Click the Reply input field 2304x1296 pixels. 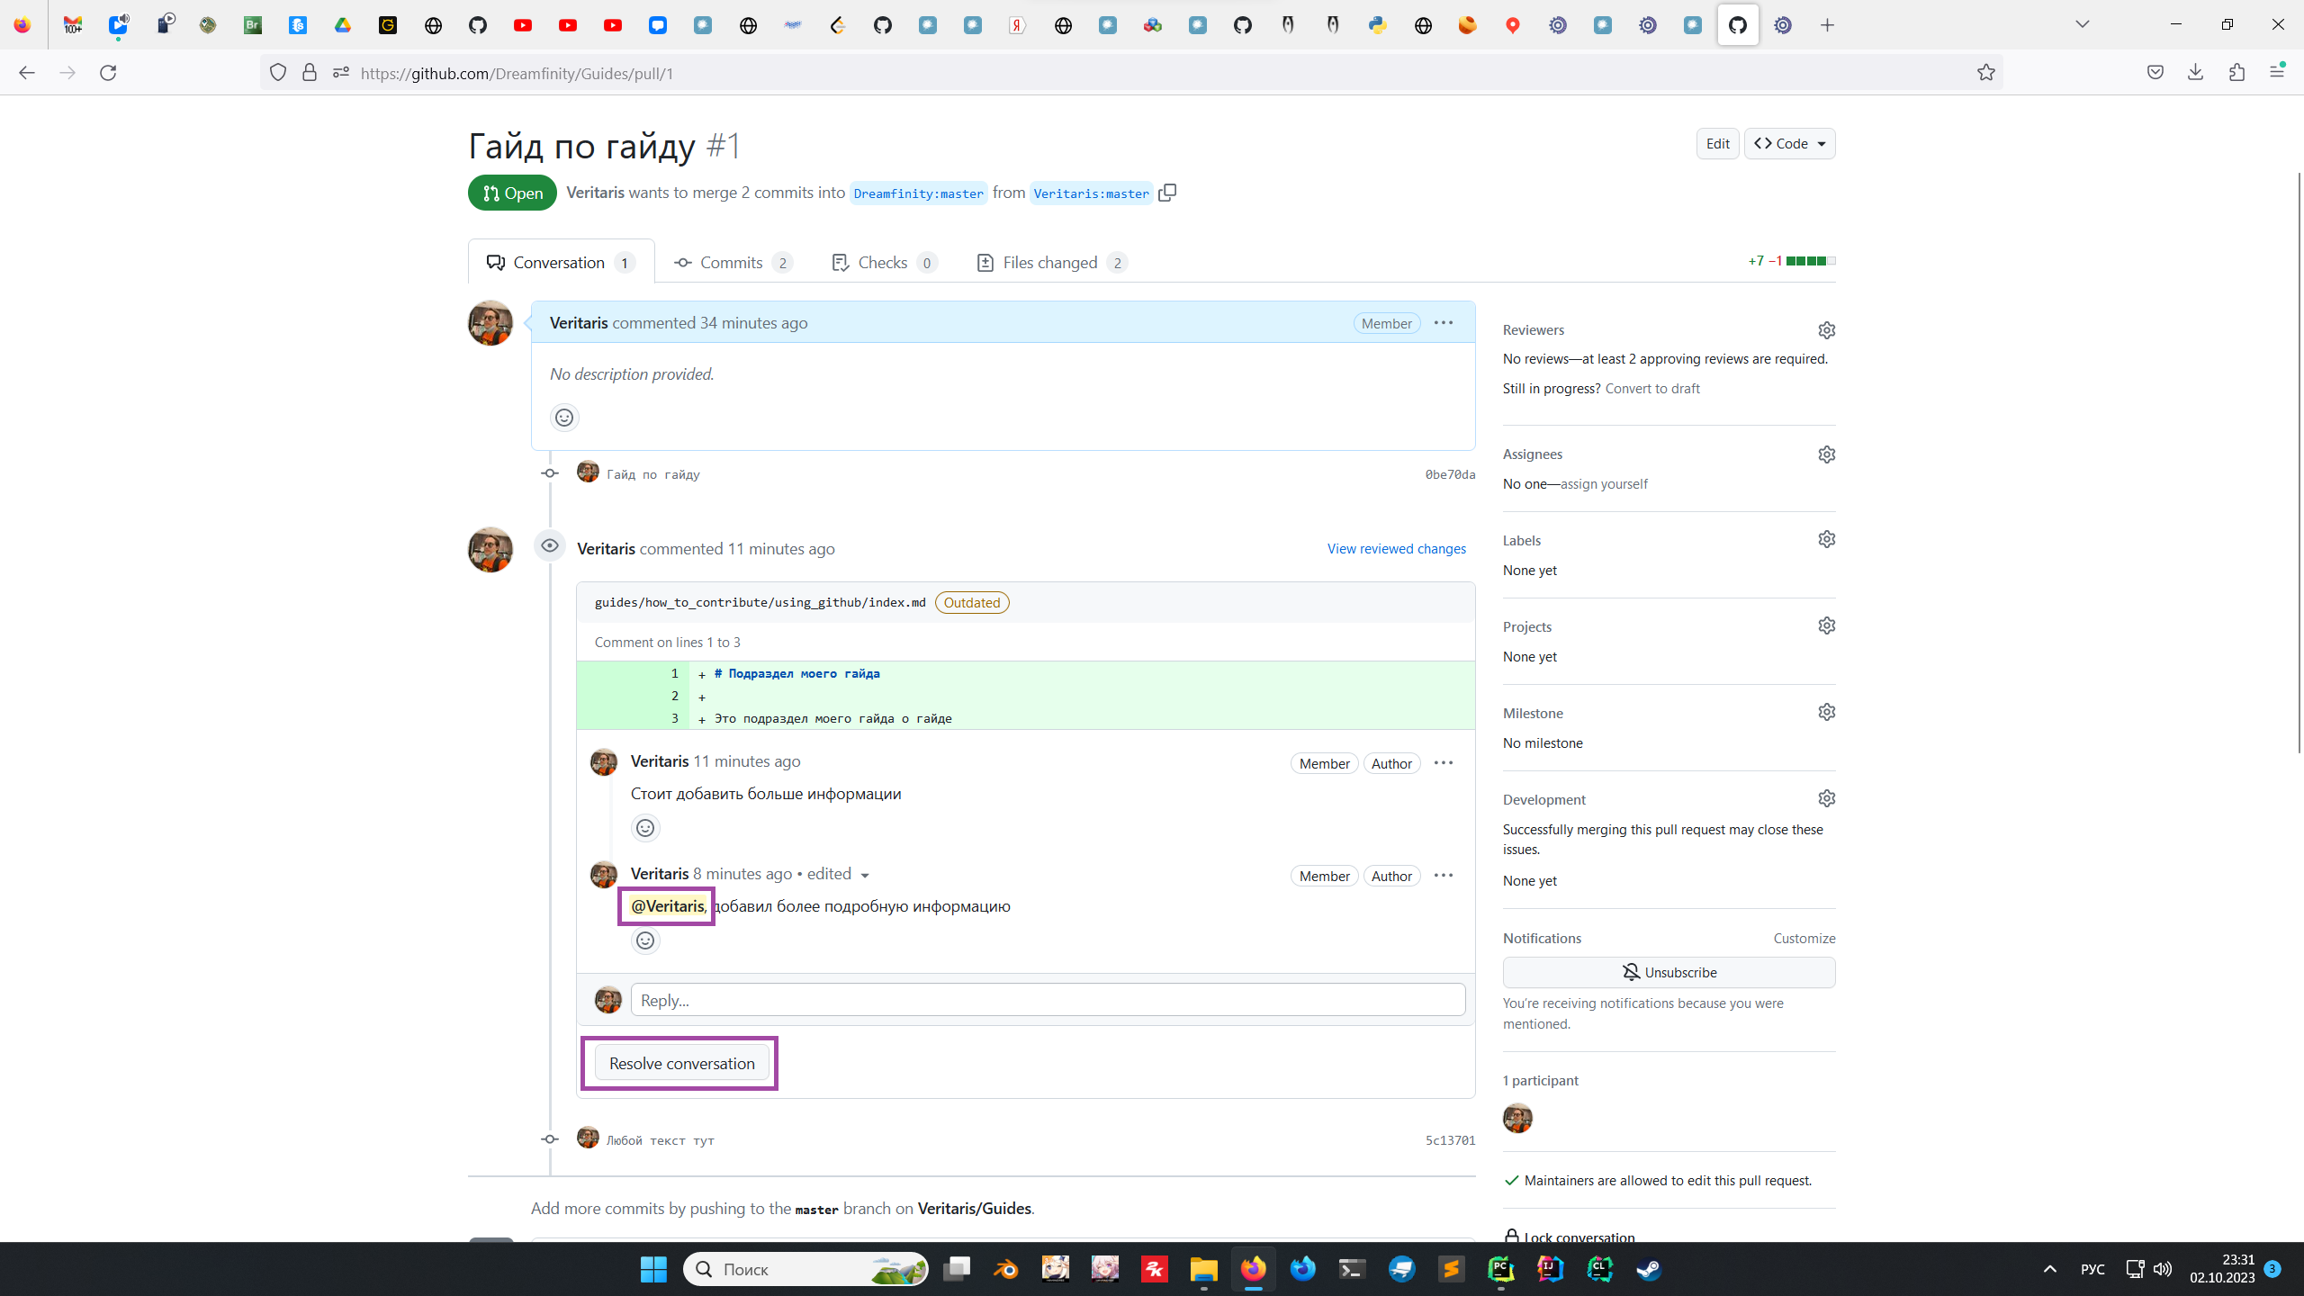1048,1000
